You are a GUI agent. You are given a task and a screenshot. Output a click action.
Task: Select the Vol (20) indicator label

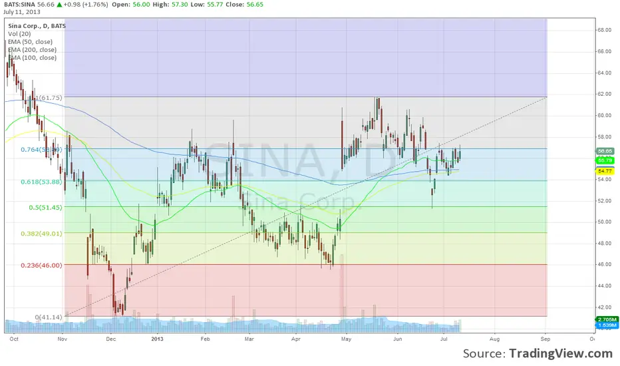click(19, 34)
